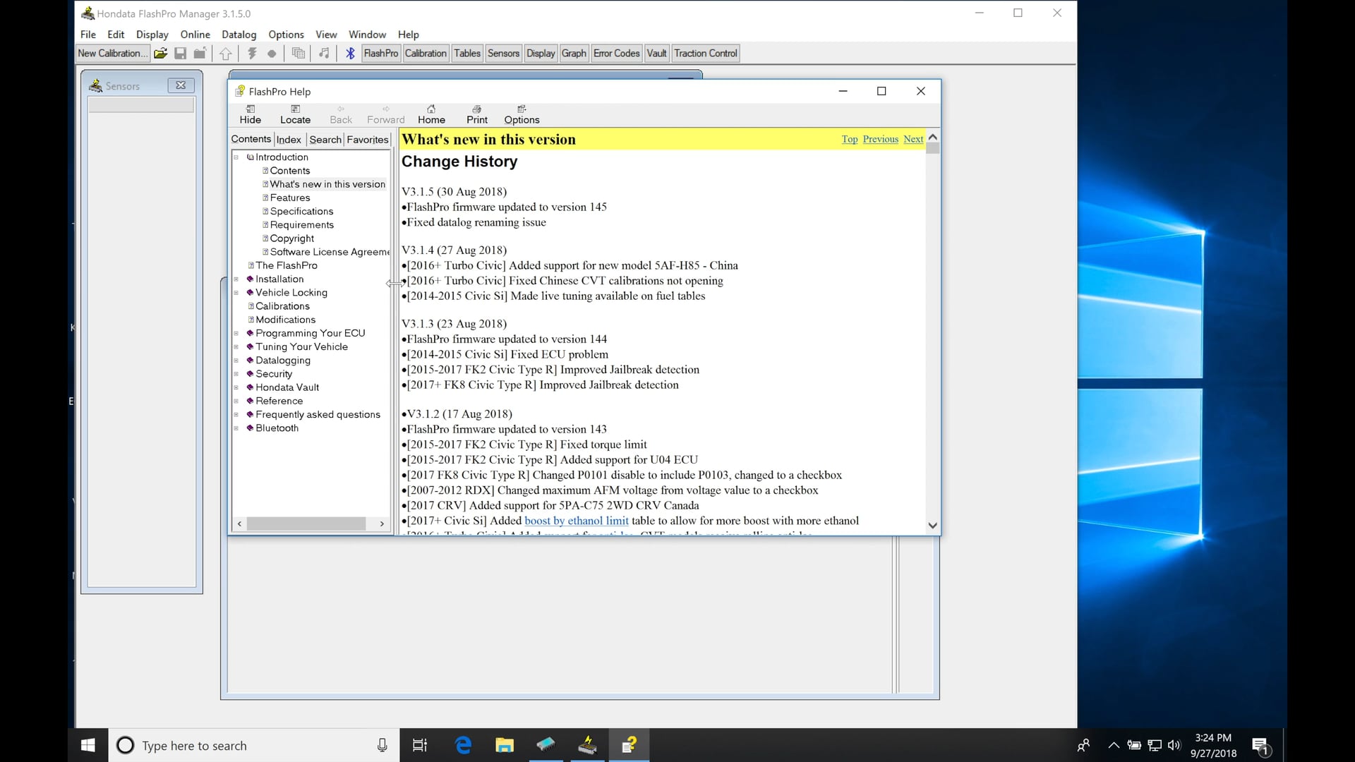Print the current help topic

[476, 114]
